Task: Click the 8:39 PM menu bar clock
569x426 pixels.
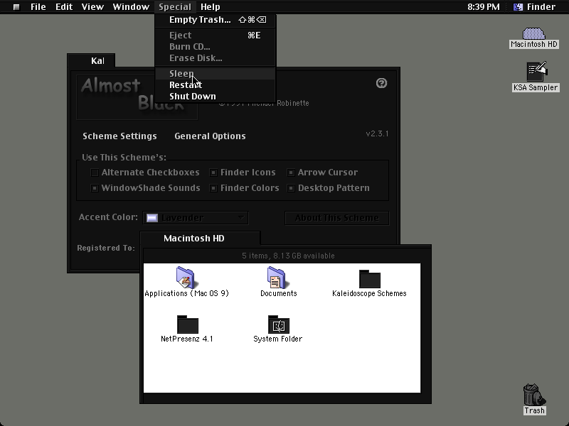Action: pos(484,7)
